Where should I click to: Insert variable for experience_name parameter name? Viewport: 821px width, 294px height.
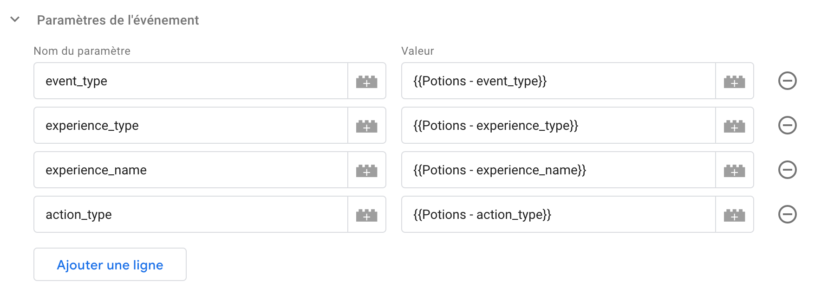click(367, 170)
